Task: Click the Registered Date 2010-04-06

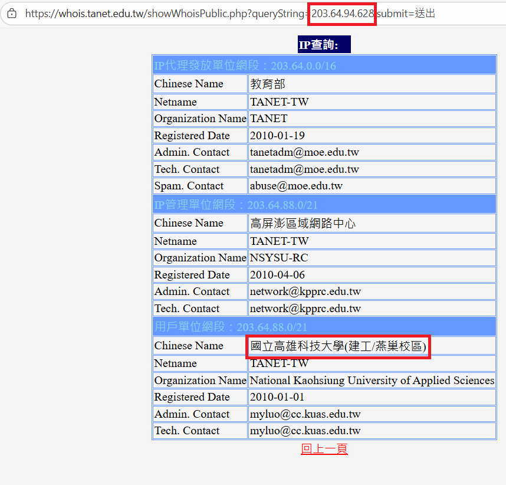Action: (277, 275)
